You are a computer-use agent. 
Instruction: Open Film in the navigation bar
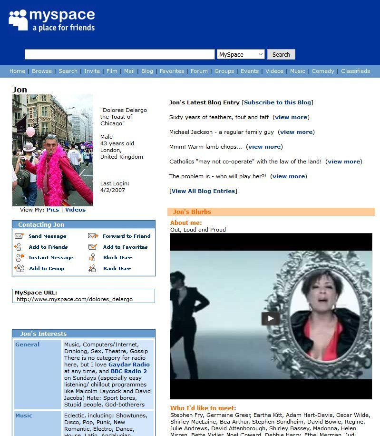tap(112, 71)
